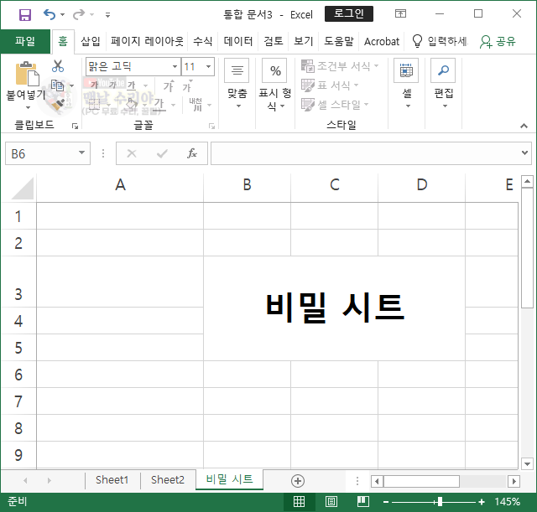
Task: Switch to the Sheet2 tab
Action: [x=168, y=480]
